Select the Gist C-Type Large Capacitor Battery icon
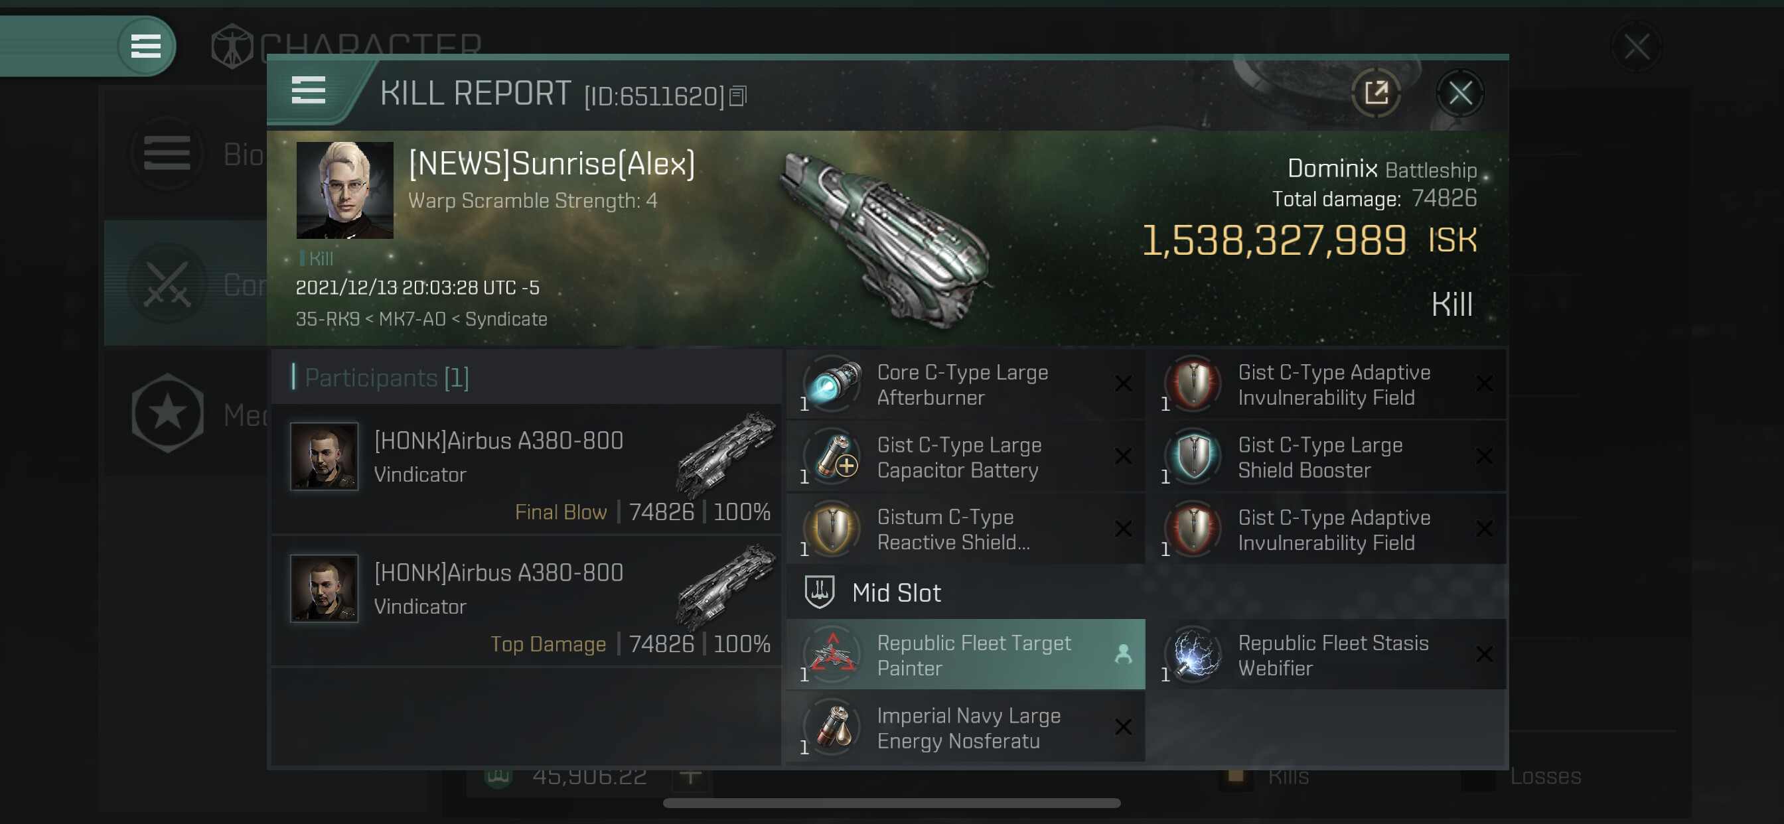1784x824 pixels. (x=833, y=457)
